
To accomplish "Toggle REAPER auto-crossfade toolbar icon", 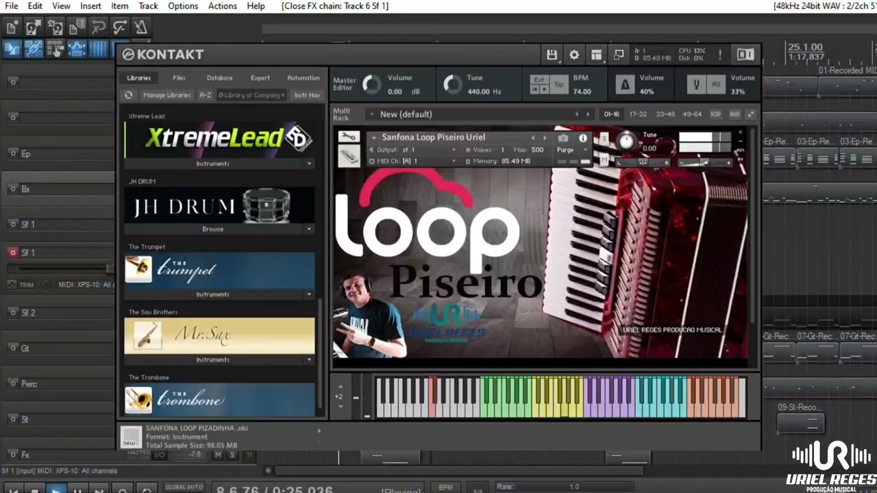I will [x=12, y=49].
